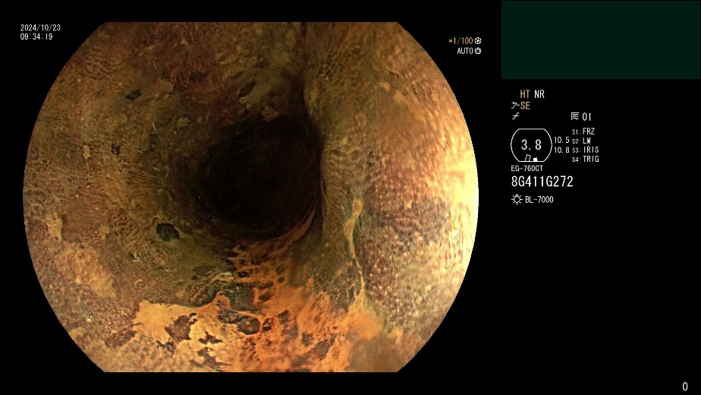Click the NR noise reduction label
The width and height of the screenshot is (701, 395).
tap(539, 94)
